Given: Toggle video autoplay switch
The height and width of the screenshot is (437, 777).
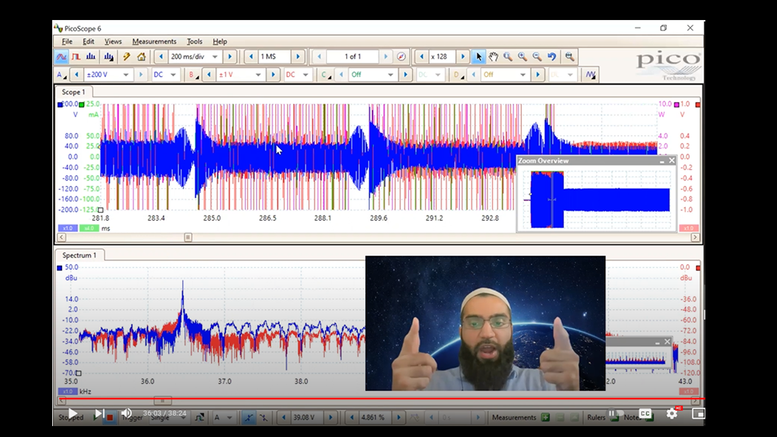Looking at the screenshot, I should [616, 413].
